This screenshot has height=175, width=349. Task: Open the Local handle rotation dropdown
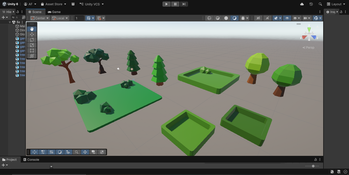60,18
